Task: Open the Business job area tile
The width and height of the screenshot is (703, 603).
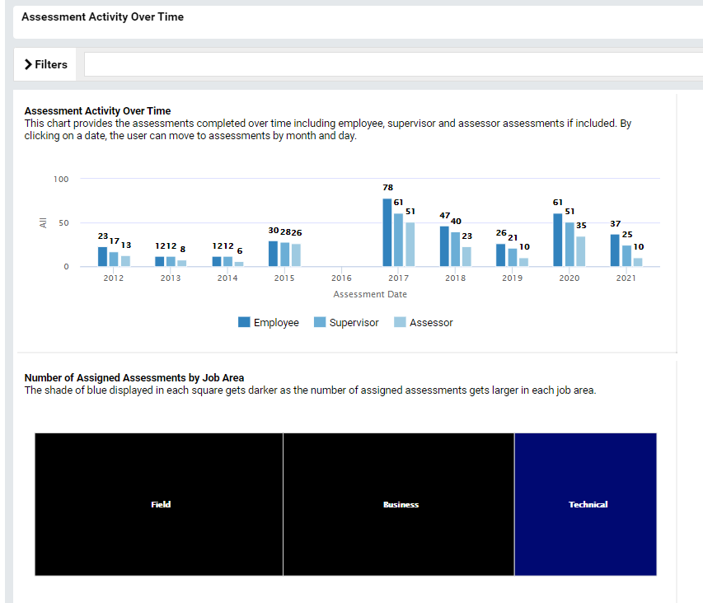Action: click(399, 504)
